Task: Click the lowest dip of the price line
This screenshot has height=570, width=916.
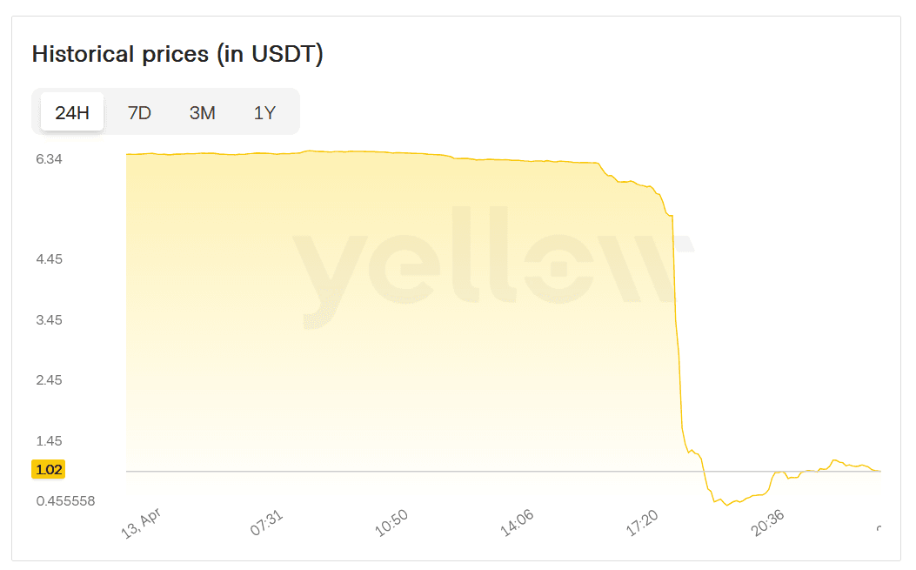Action: (725, 505)
